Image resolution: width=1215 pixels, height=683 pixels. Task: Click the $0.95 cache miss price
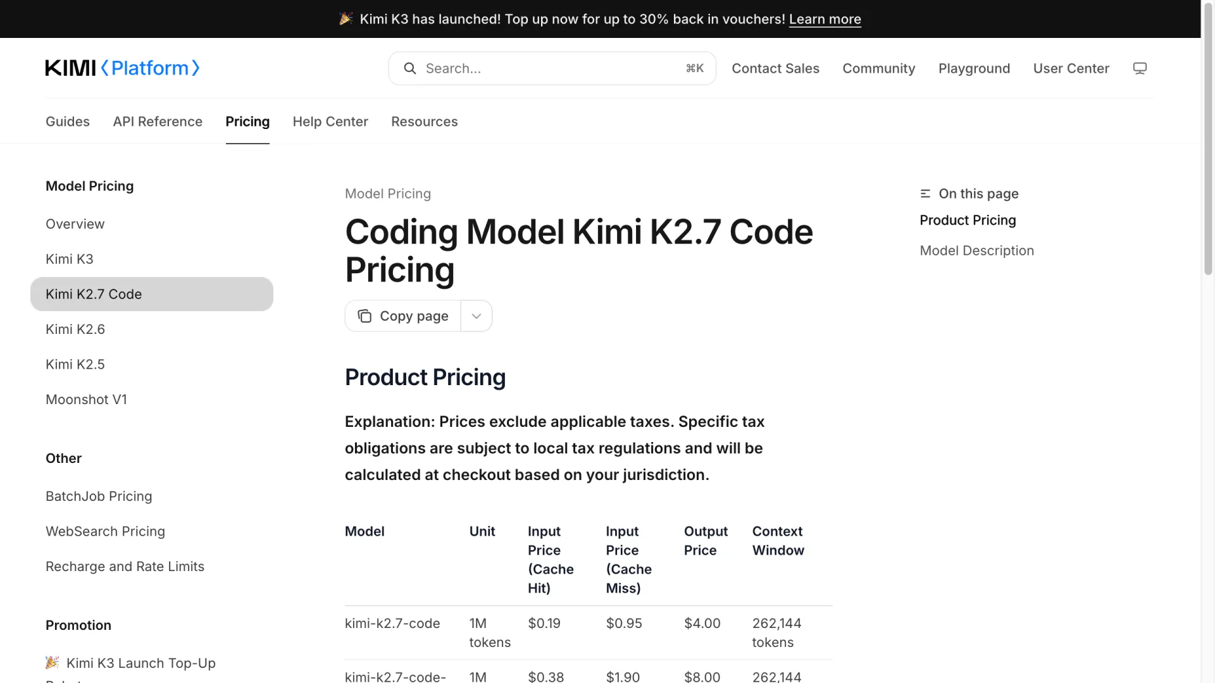click(x=624, y=623)
